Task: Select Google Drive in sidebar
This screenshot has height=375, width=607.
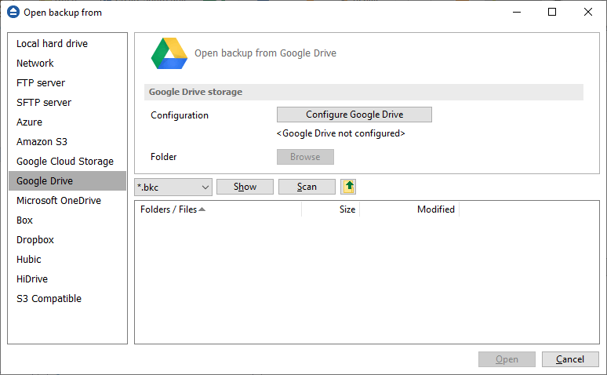Action: (x=67, y=181)
